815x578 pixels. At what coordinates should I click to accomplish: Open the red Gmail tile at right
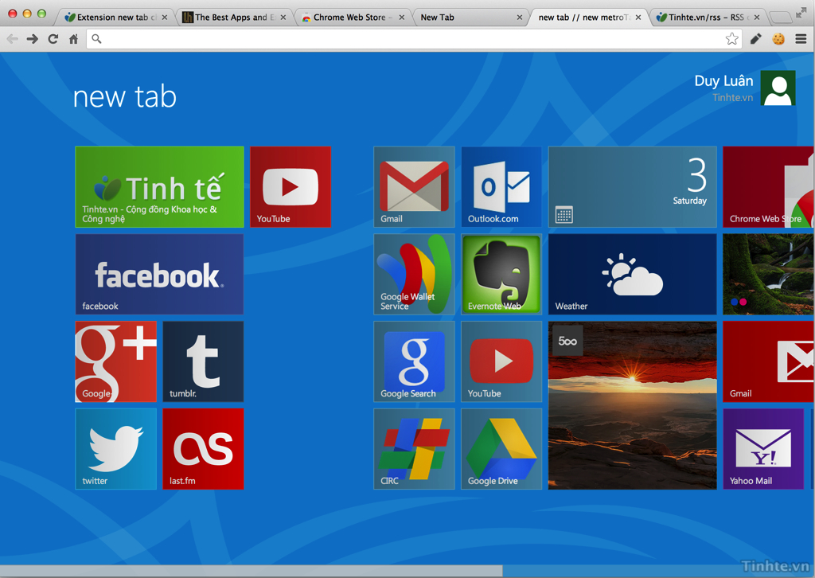coord(769,361)
